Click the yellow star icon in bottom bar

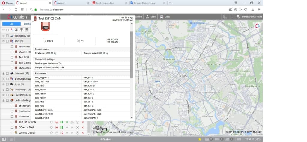pos(200,139)
